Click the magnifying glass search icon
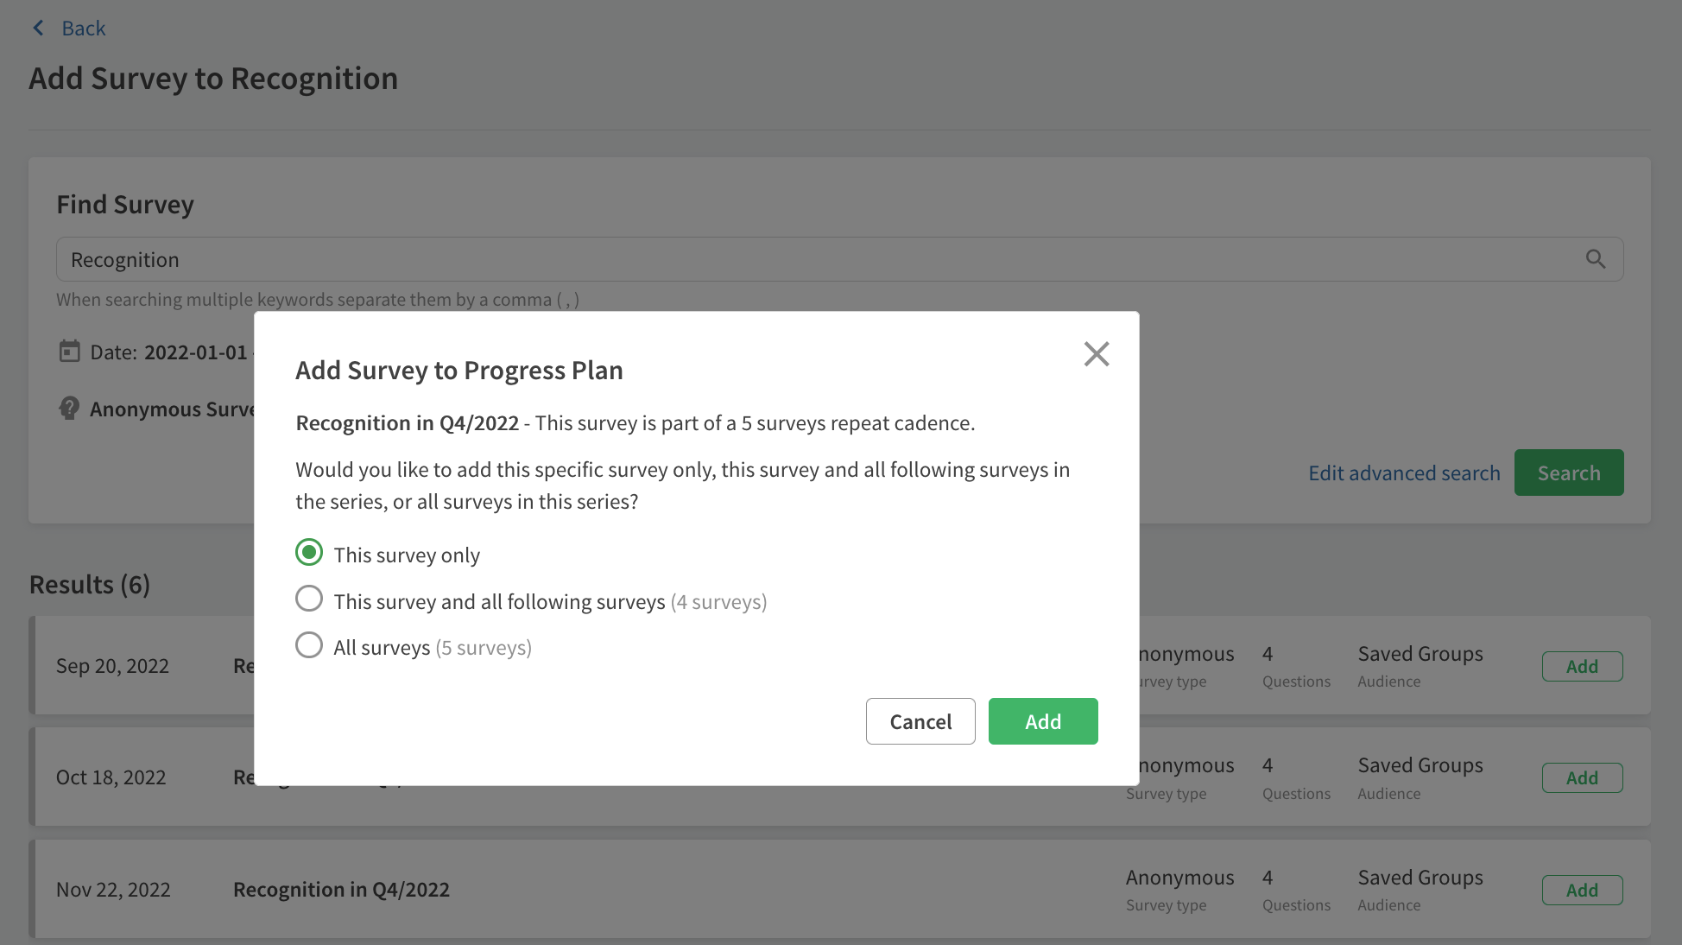1682x945 pixels. (x=1595, y=259)
